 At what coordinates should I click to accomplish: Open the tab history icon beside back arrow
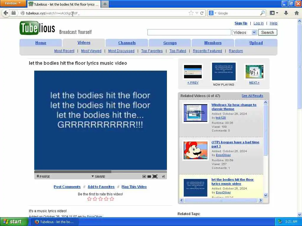[x=14, y=13]
